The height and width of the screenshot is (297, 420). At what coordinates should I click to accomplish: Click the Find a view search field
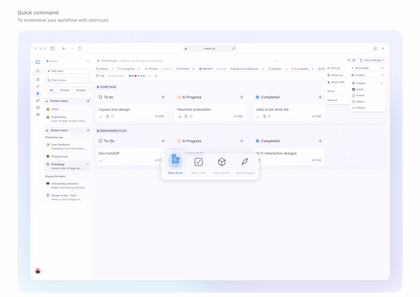tap(67, 80)
